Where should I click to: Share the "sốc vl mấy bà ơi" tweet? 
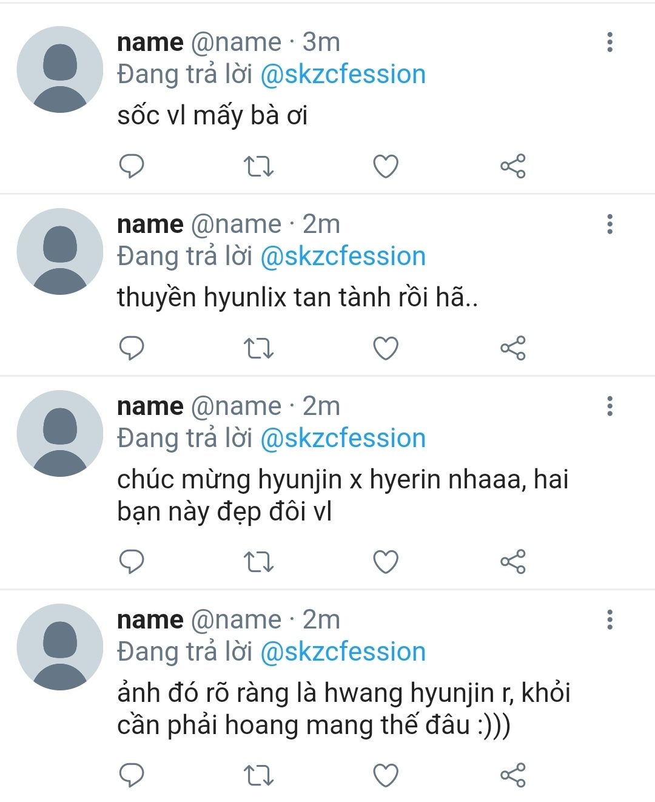(513, 166)
